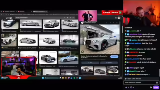Image resolution: width=160 pixels, height=90 pixels.
Task: Select middle related thumbnail, grey coupe
Action: pos(100,70)
